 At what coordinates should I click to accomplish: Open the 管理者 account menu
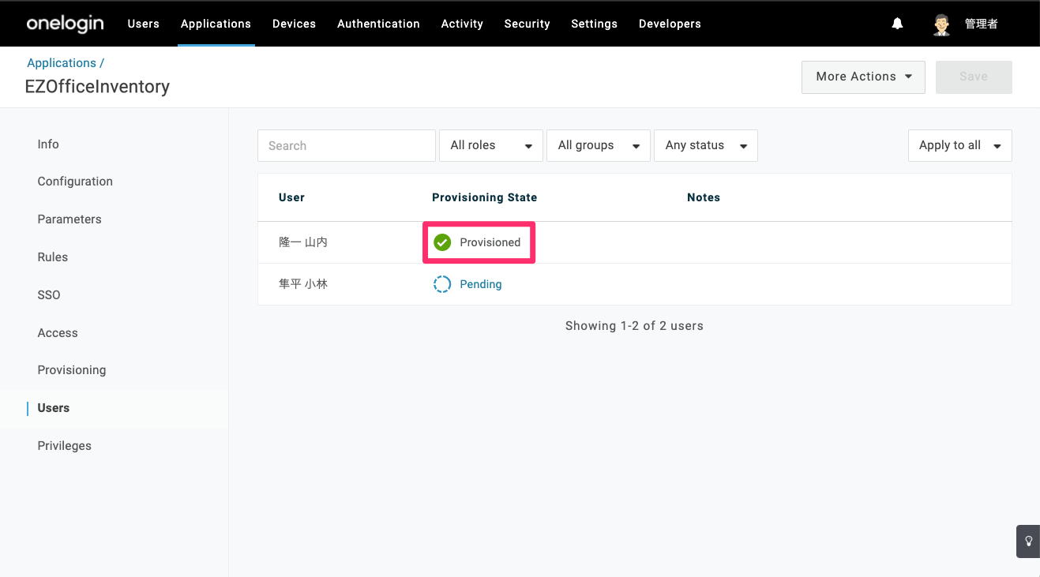coord(982,24)
